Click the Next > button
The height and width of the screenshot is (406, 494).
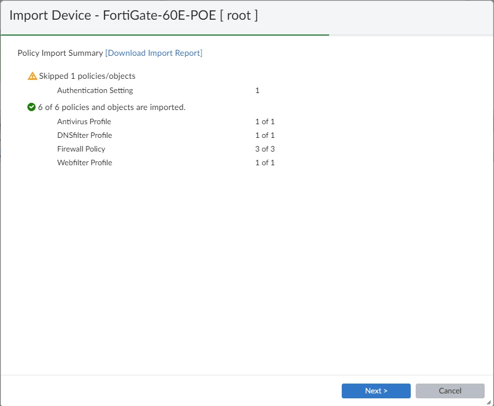(x=376, y=391)
